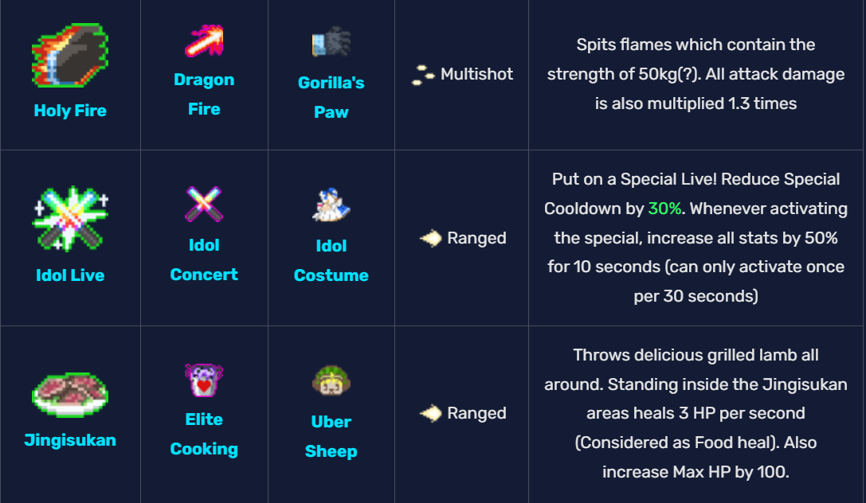Click the Holy Fire weapon icon

[x=70, y=56]
